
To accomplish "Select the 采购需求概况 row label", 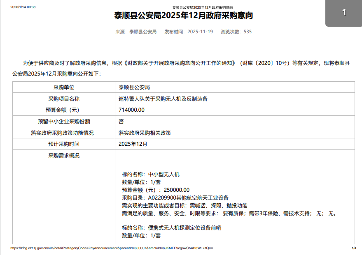I will click(x=64, y=156).
